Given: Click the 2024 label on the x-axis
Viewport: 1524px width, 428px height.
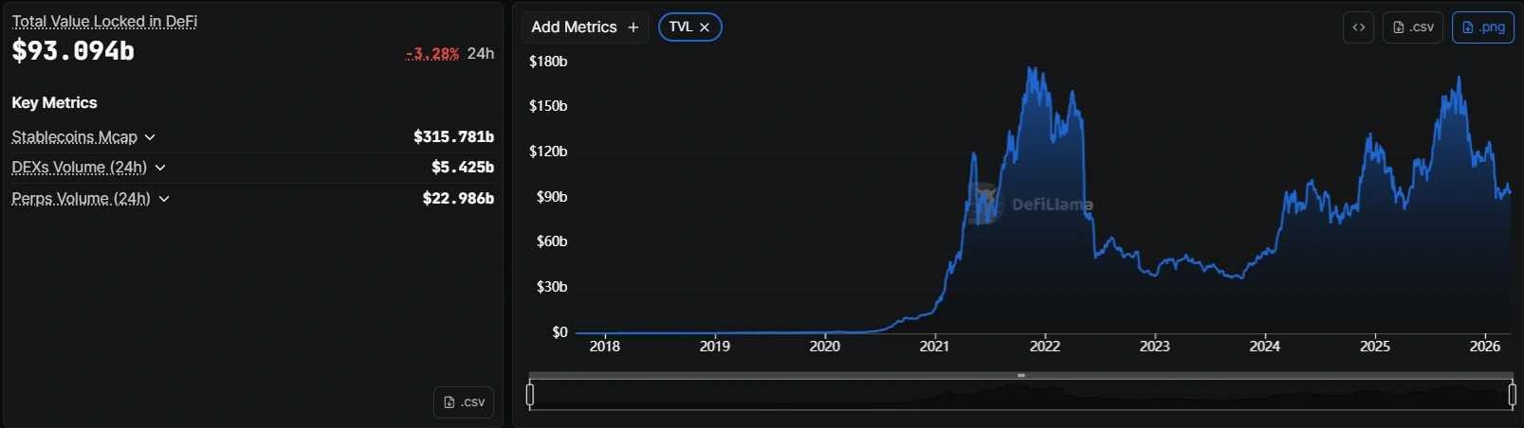Looking at the screenshot, I should [x=1265, y=347].
